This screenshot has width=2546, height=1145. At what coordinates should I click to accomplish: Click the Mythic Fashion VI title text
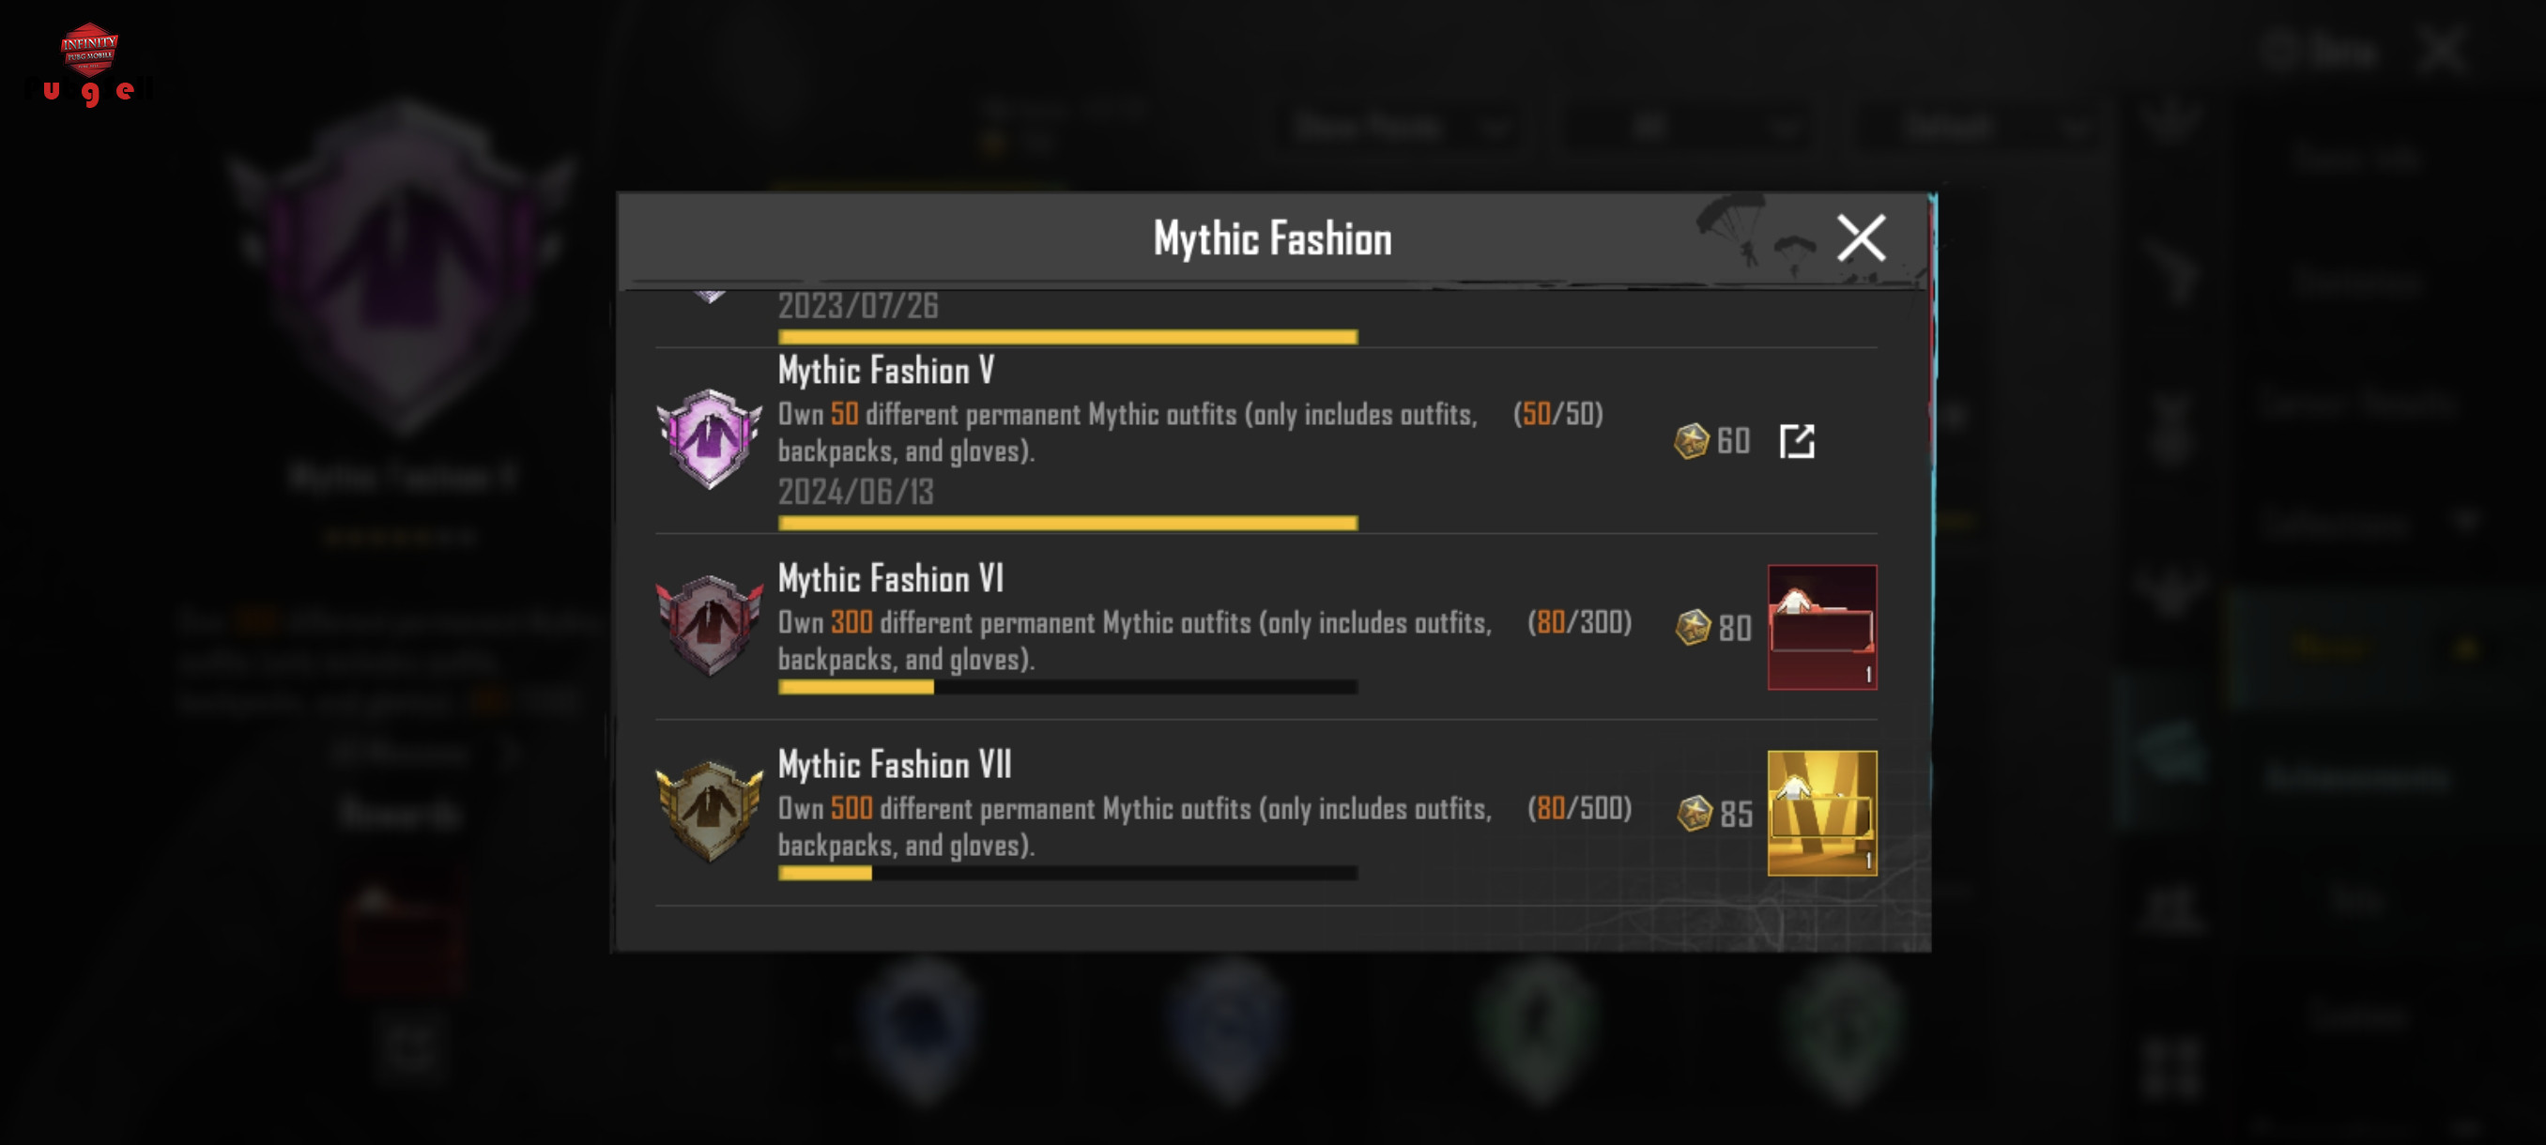891,579
